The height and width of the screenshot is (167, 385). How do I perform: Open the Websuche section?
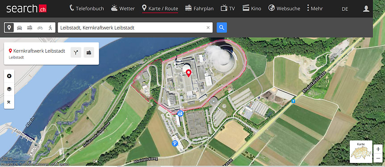(284, 8)
